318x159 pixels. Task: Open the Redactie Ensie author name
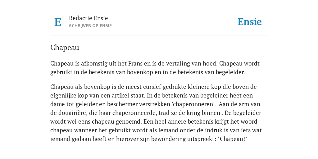(89, 18)
